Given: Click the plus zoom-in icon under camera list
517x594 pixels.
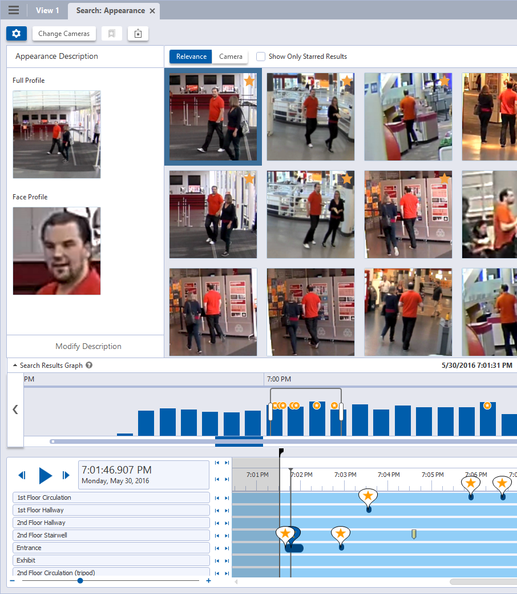Looking at the screenshot, I should click(208, 580).
